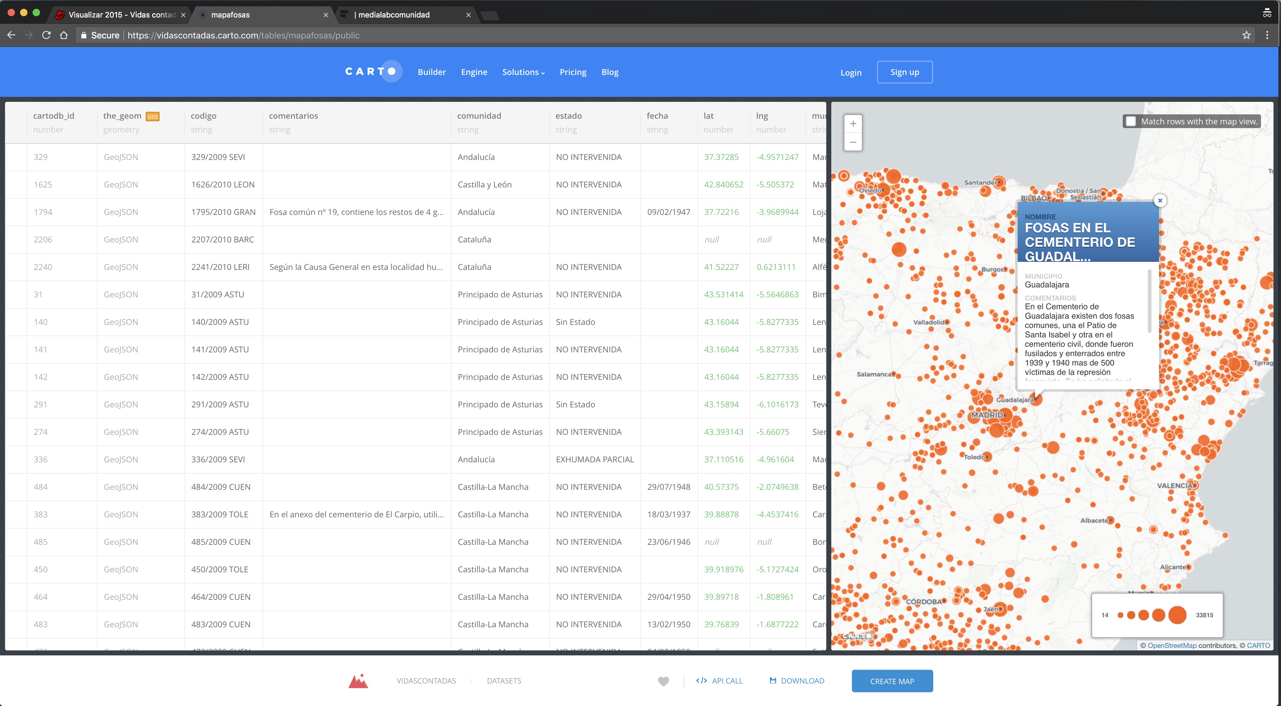Viewport: 1281px width, 706px height.
Task: Click date cell '18/03/1937'
Action: pos(669,514)
